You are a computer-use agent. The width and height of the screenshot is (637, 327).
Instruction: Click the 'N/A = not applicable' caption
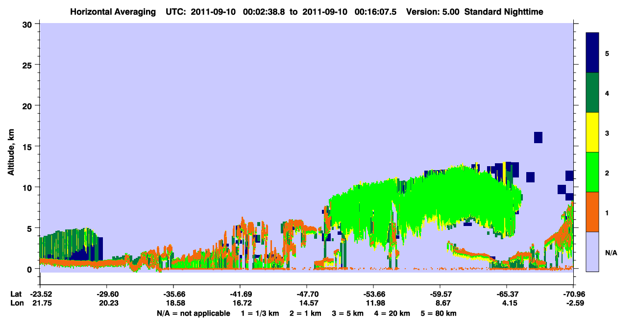point(193,313)
